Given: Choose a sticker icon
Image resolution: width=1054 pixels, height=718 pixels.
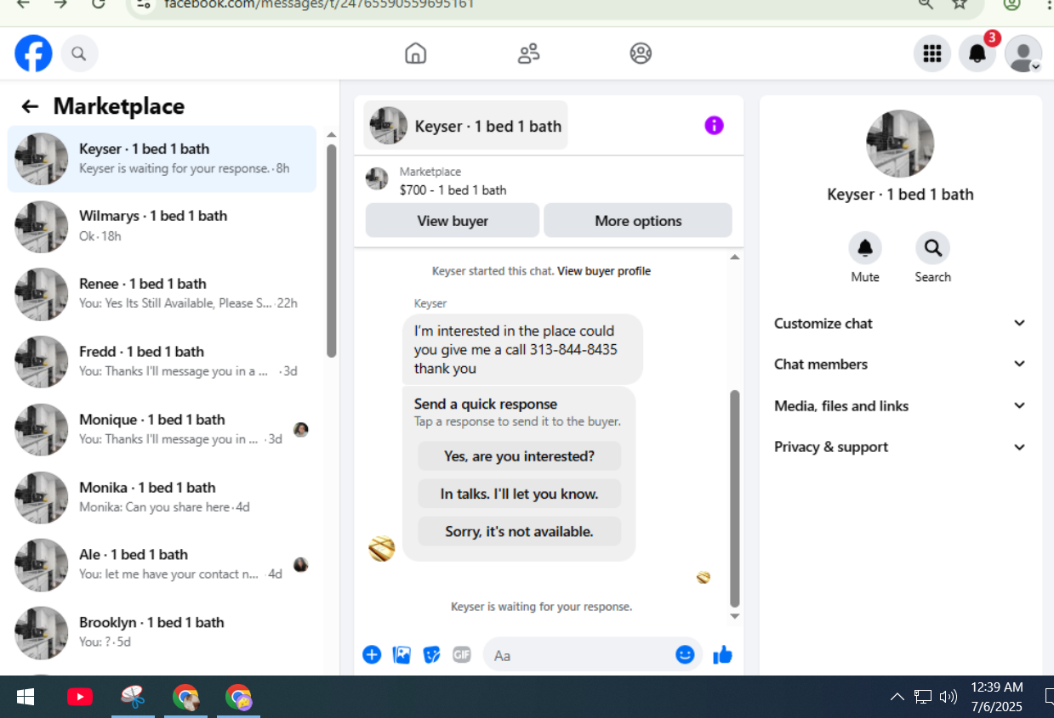Looking at the screenshot, I should [x=431, y=654].
